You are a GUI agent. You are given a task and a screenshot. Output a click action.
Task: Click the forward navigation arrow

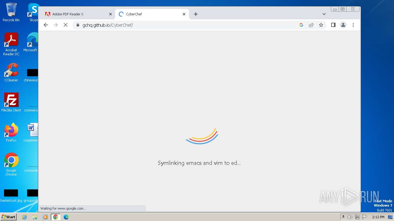tap(56, 25)
